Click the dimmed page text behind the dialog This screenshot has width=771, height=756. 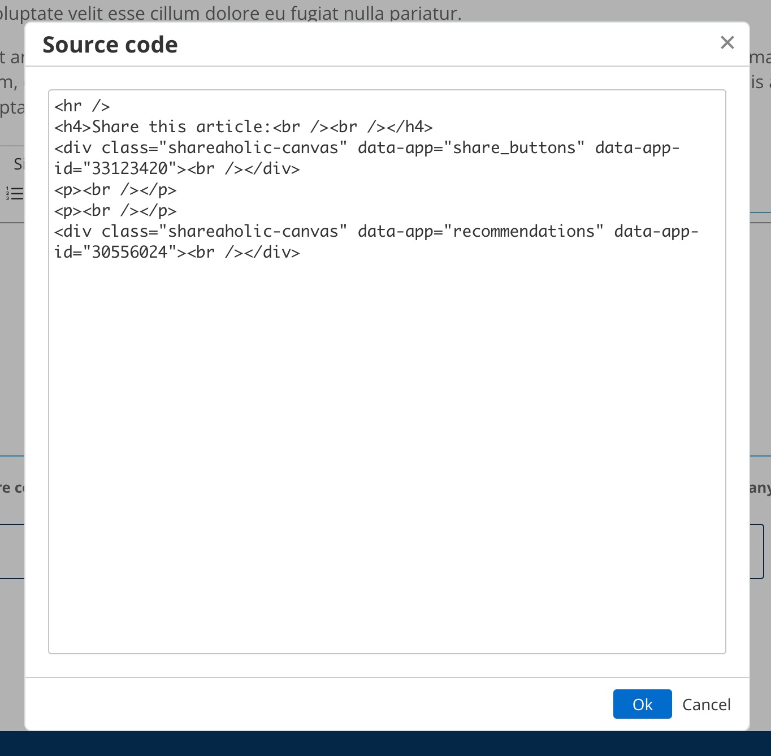[x=226, y=12]
